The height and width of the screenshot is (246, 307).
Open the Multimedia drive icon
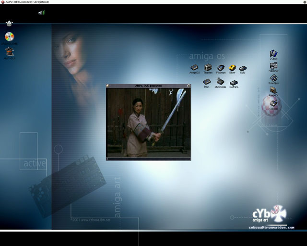point(221,82)
